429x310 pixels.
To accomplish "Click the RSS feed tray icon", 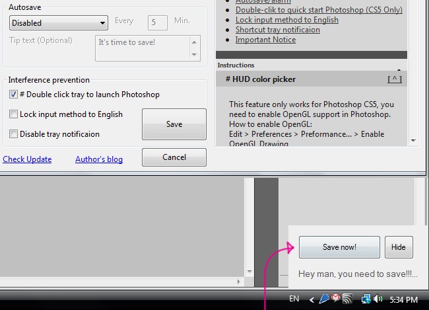I will click(x=346, y=299).
